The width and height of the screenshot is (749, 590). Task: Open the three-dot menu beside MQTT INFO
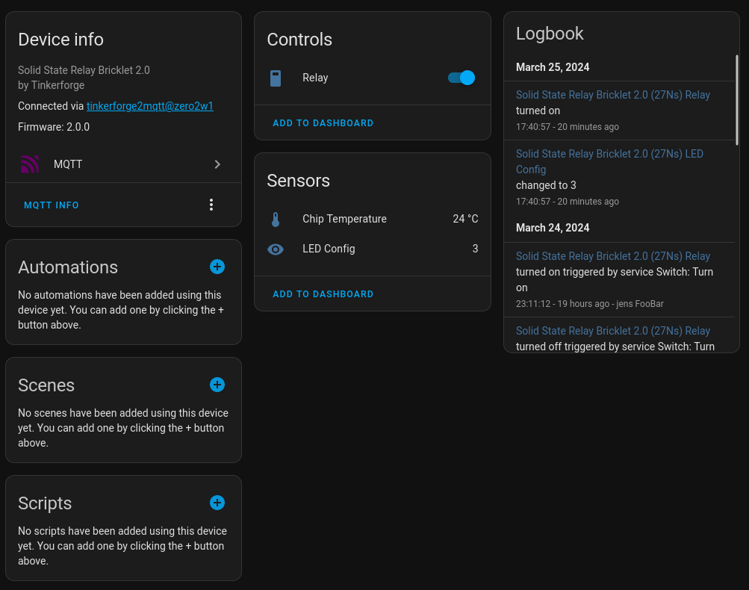click(x=211, y=205)
